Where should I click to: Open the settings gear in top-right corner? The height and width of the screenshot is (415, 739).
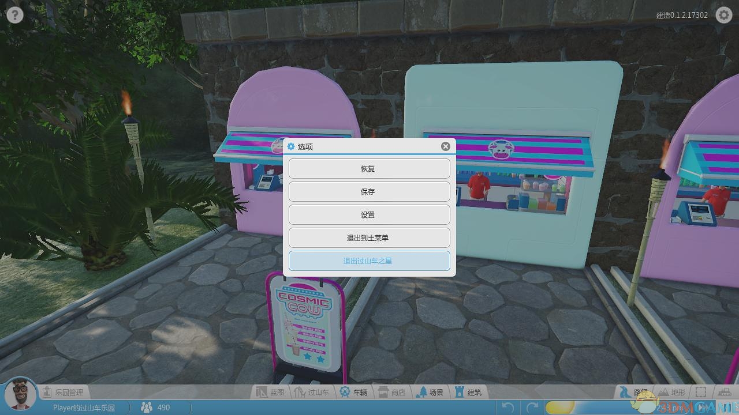click(x=723, y=15)
